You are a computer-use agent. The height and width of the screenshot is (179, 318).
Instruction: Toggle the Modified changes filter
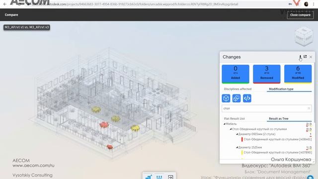(298, 74)
